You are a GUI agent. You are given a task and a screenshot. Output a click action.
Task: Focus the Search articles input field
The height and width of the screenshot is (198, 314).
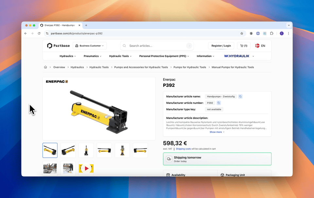(x=157, y=46)
